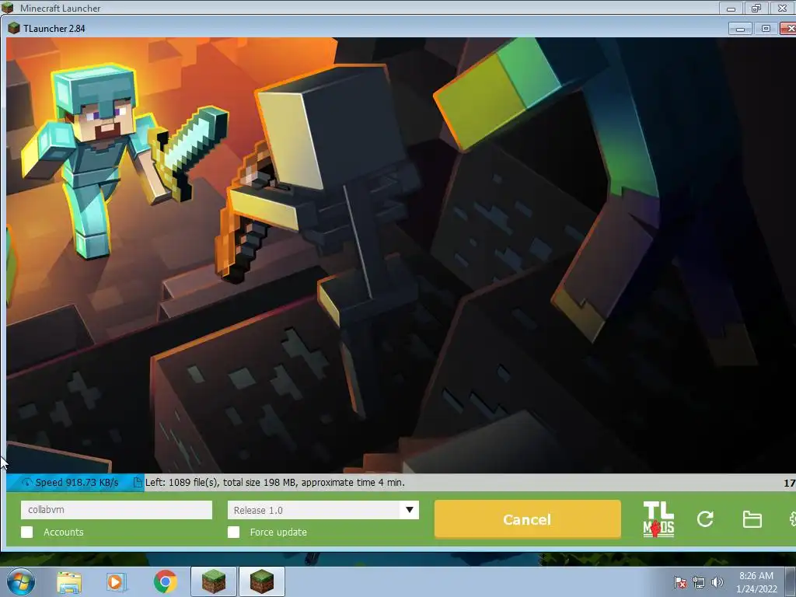Open the TL Mods panel

(x=658, y=518)
